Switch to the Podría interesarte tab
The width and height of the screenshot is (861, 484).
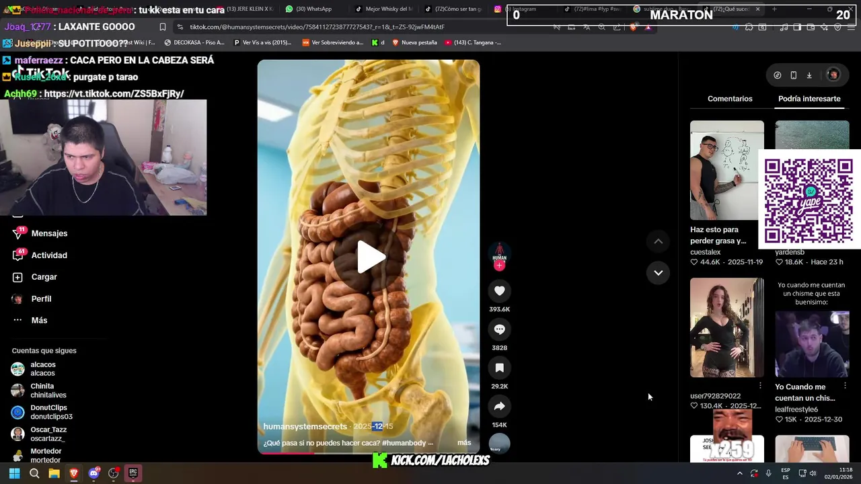809,99
